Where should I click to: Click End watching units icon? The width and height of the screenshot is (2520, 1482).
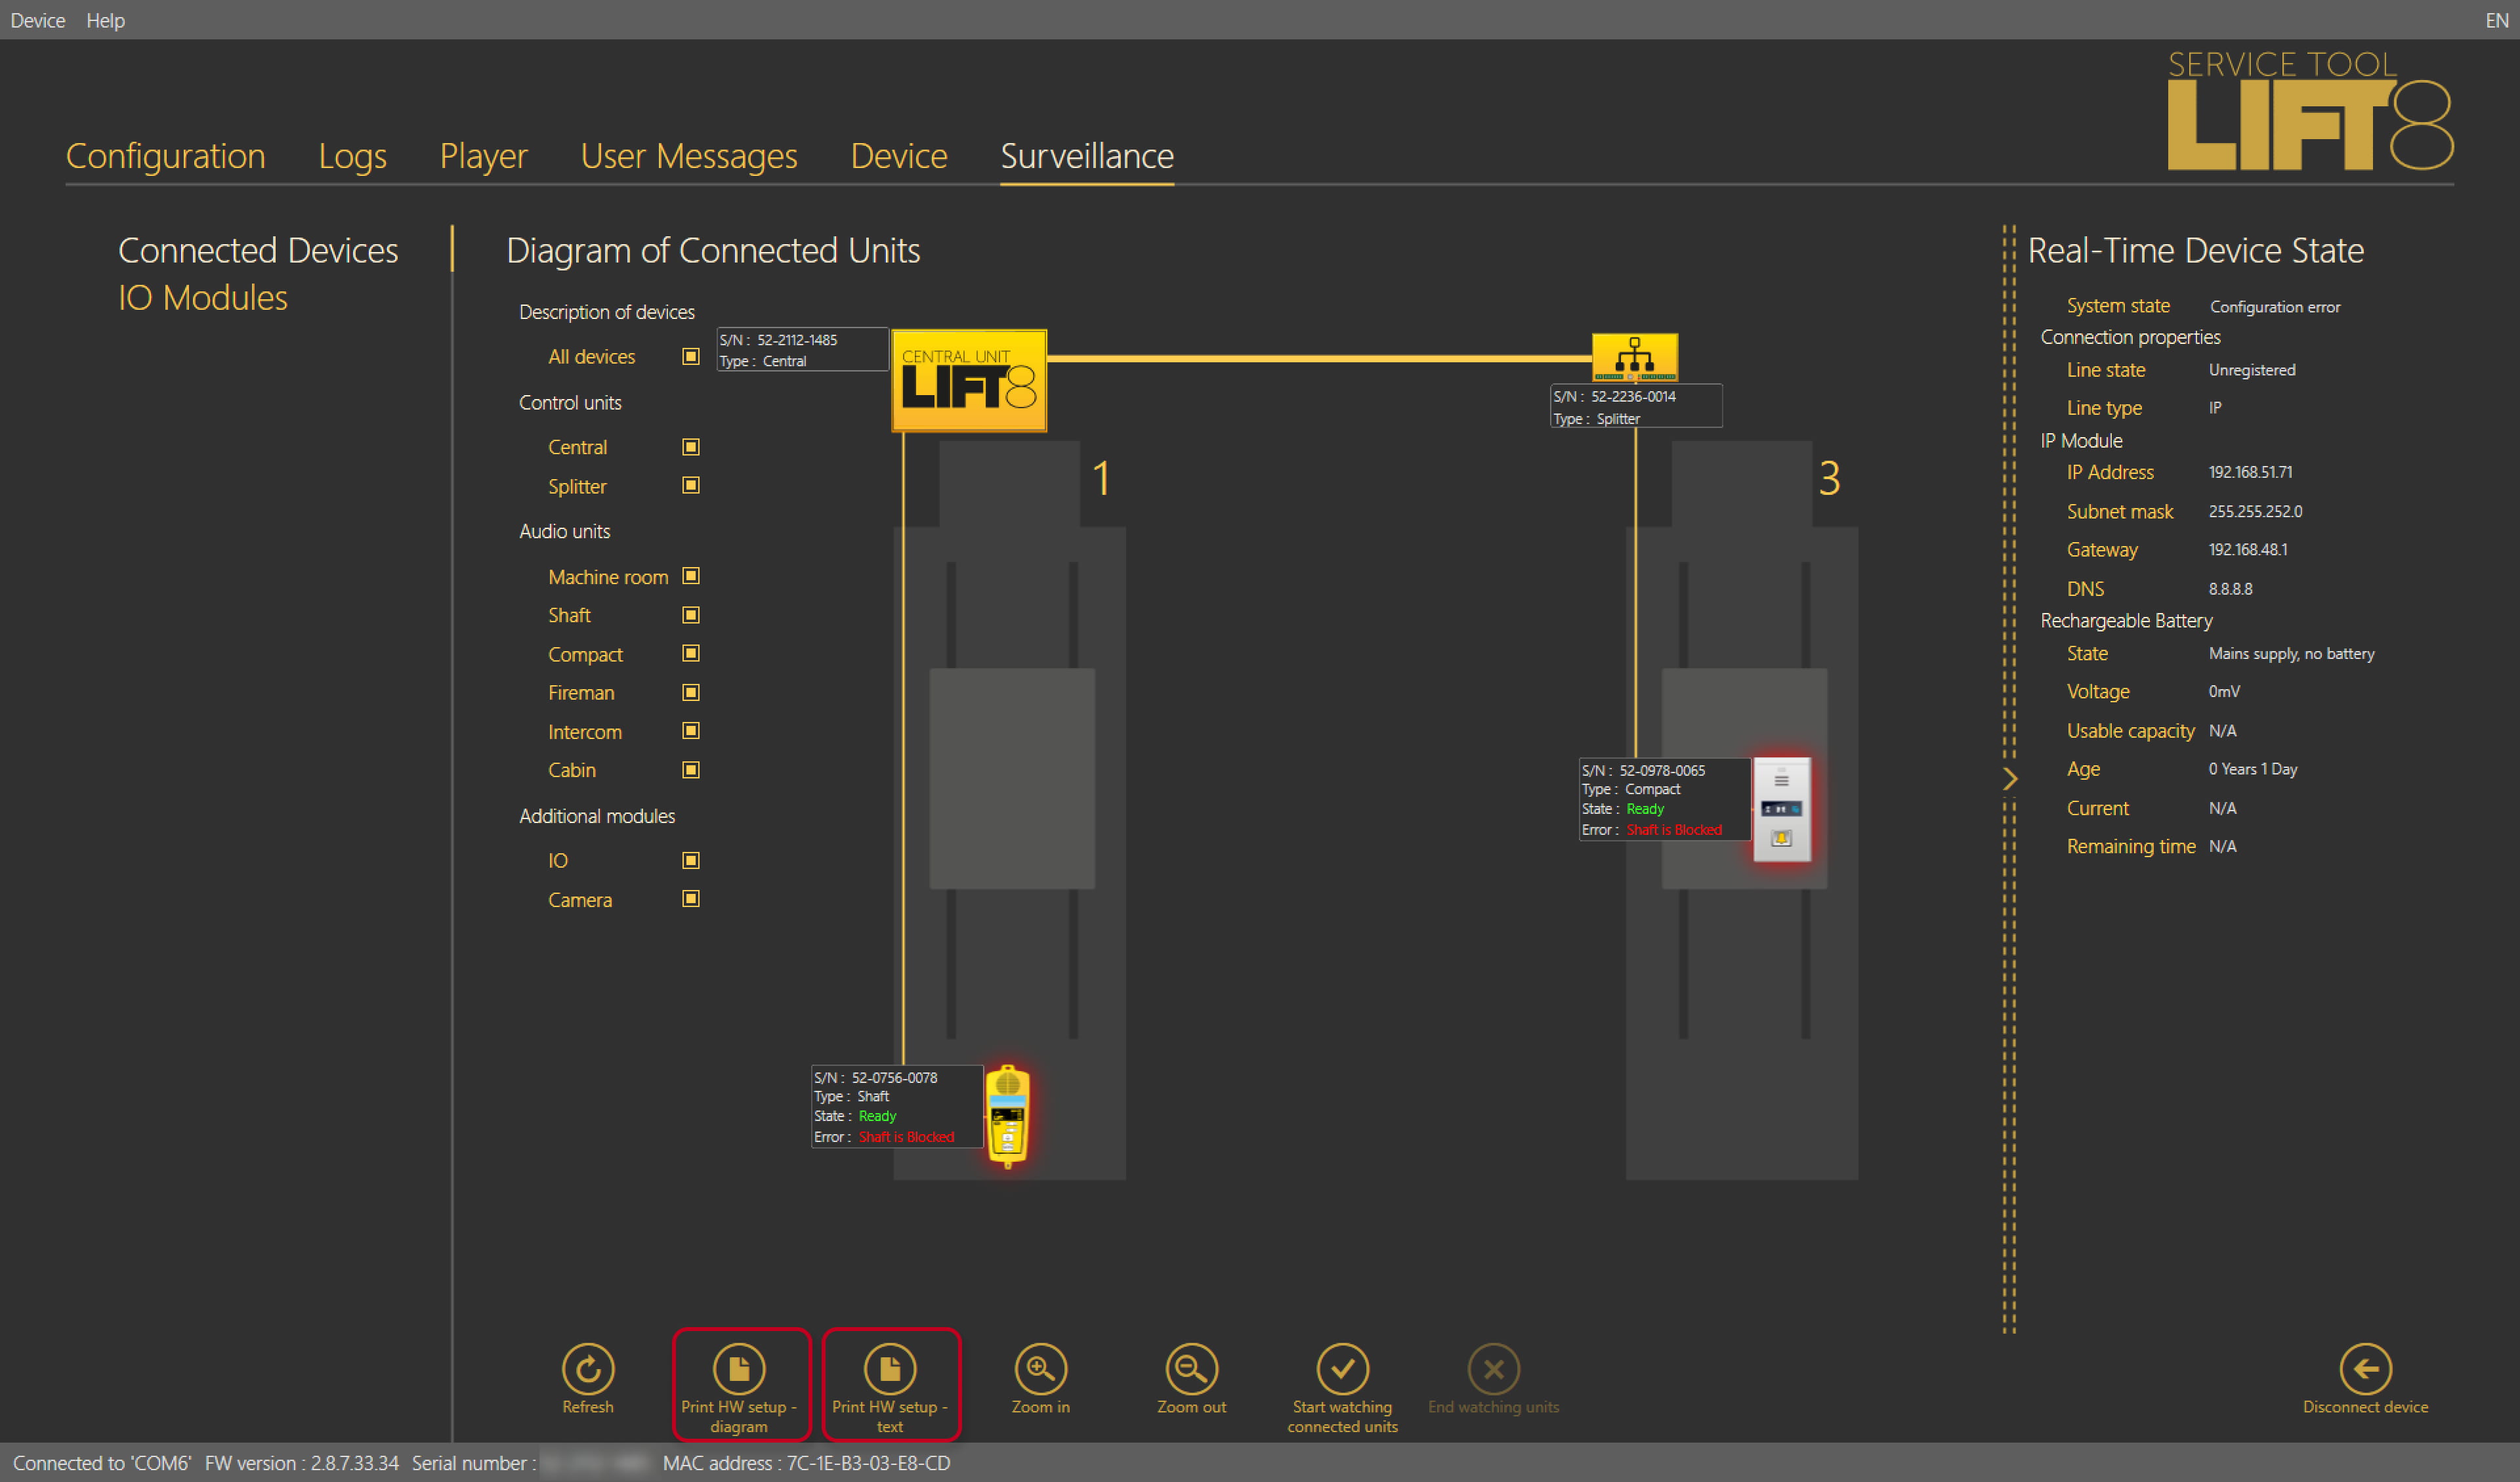1494,1369
